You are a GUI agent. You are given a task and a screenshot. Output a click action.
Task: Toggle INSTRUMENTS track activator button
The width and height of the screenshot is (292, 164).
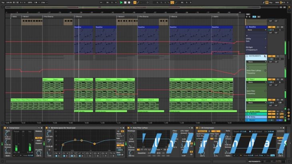[272, 56]
